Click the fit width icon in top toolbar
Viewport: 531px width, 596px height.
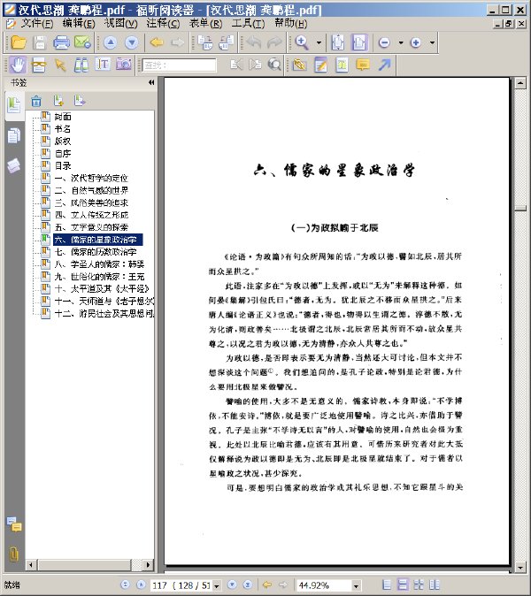pyautogui.click(x=359, y=42)
